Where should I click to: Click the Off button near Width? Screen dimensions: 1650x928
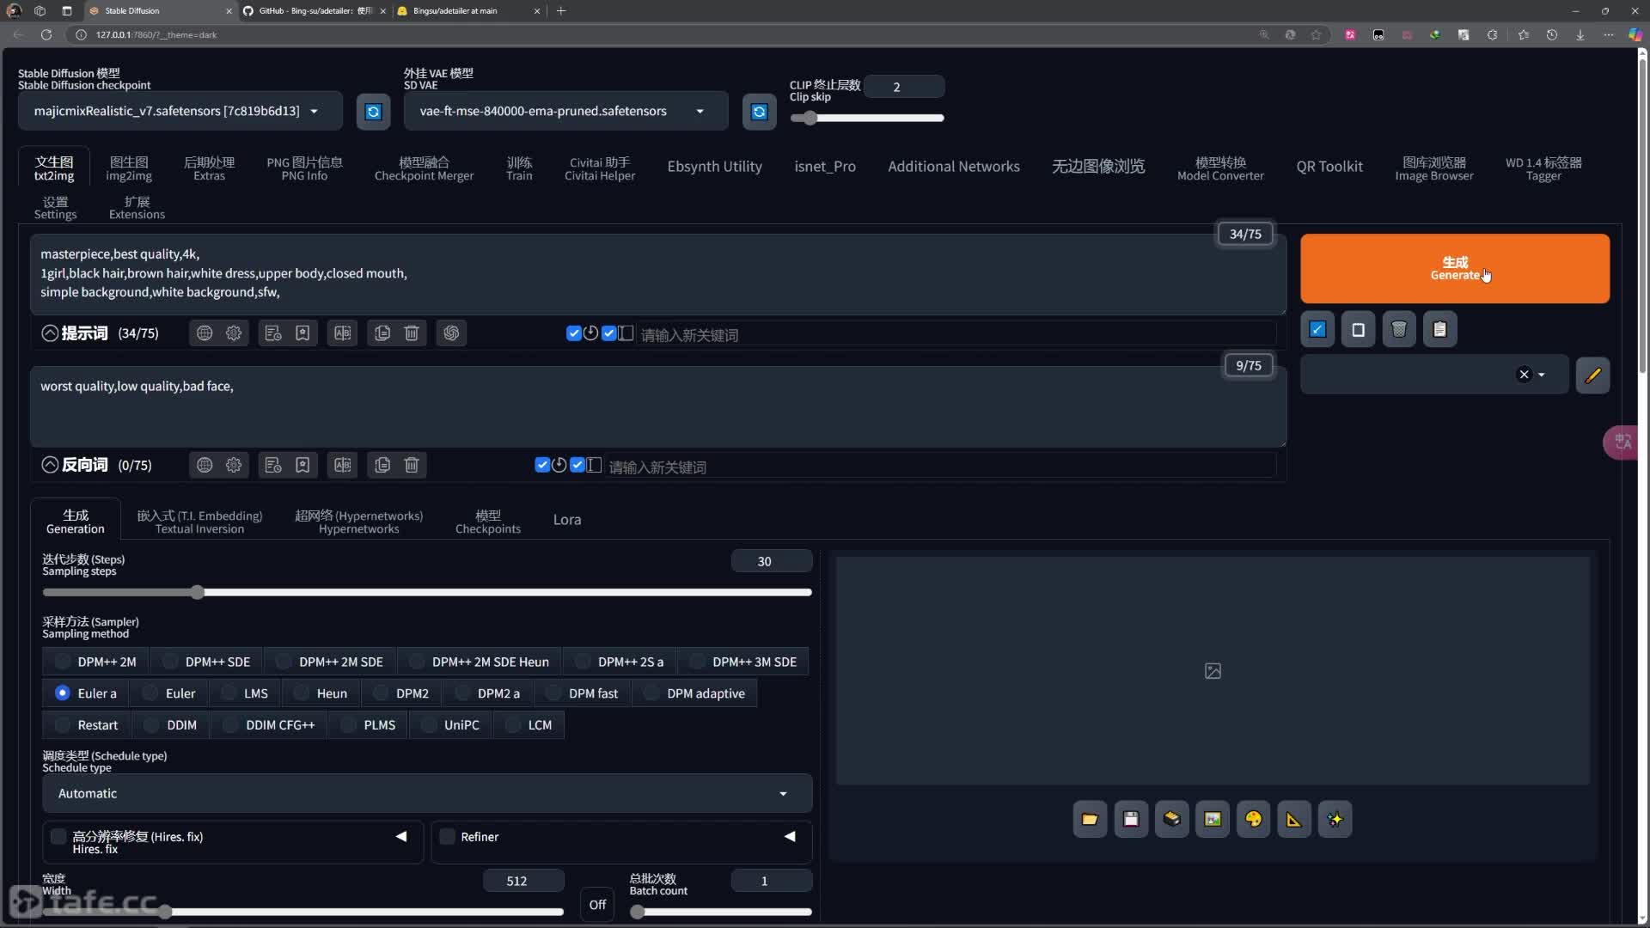tap(597, 905)
